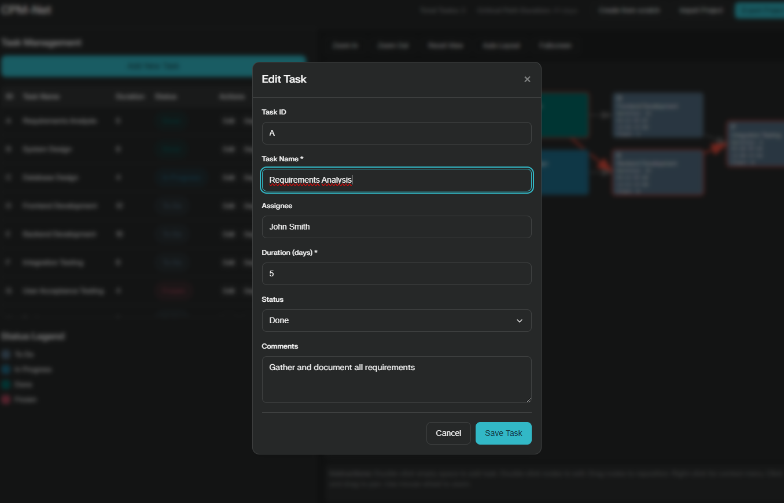784x503 pixels.
Task: Reset the diagram view
Action: tap(446, 45)
